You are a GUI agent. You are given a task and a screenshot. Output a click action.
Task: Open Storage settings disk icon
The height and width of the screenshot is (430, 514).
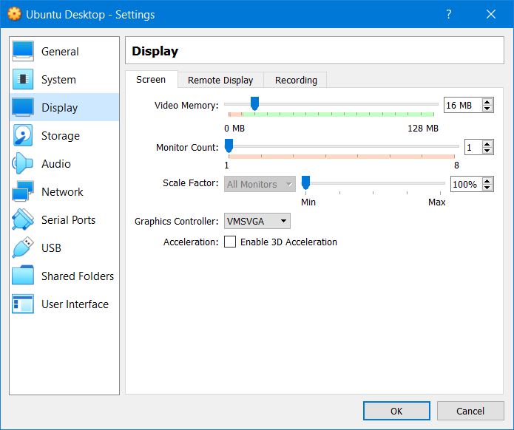coord(23,136)
